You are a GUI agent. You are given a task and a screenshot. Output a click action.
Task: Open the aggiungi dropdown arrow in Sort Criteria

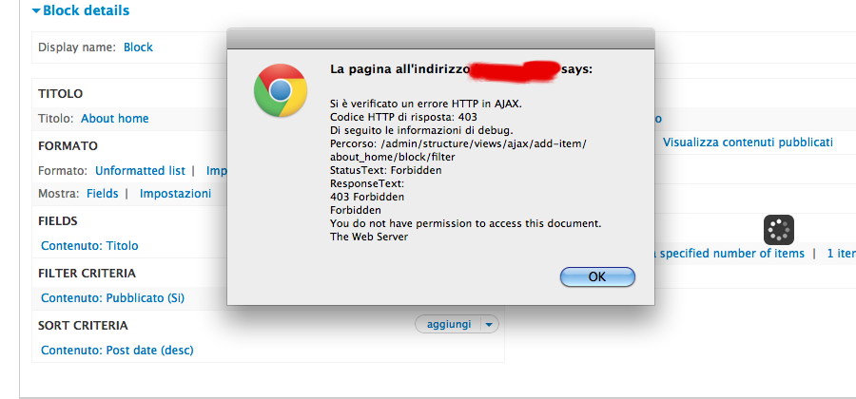coord(489,324)
